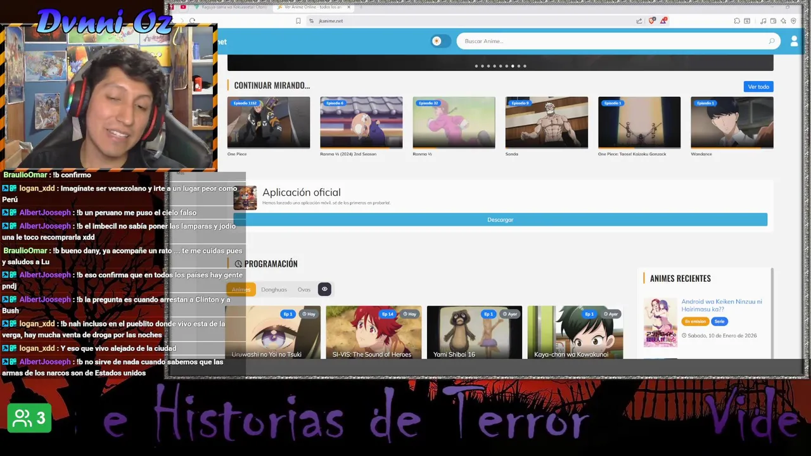This screenshot has width=811, height=456.
Task: Toggle the sun dark-mode switch
Action: 440,41
